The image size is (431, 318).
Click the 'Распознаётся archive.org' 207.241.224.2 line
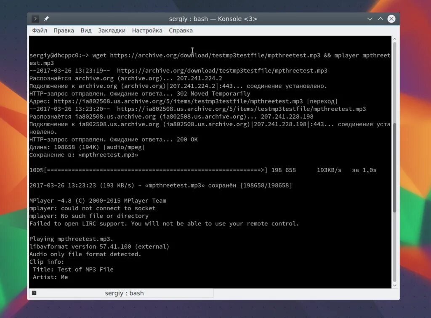(125, 78)
